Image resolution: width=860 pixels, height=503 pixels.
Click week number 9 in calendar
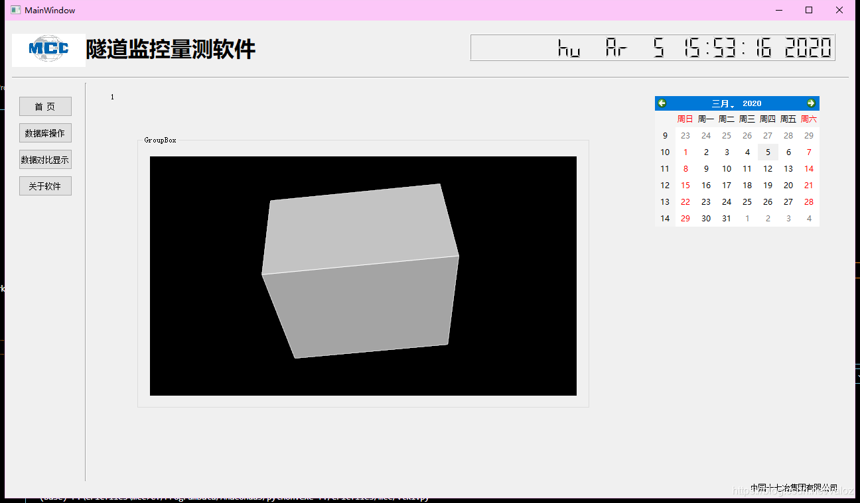tap(665, 135)
